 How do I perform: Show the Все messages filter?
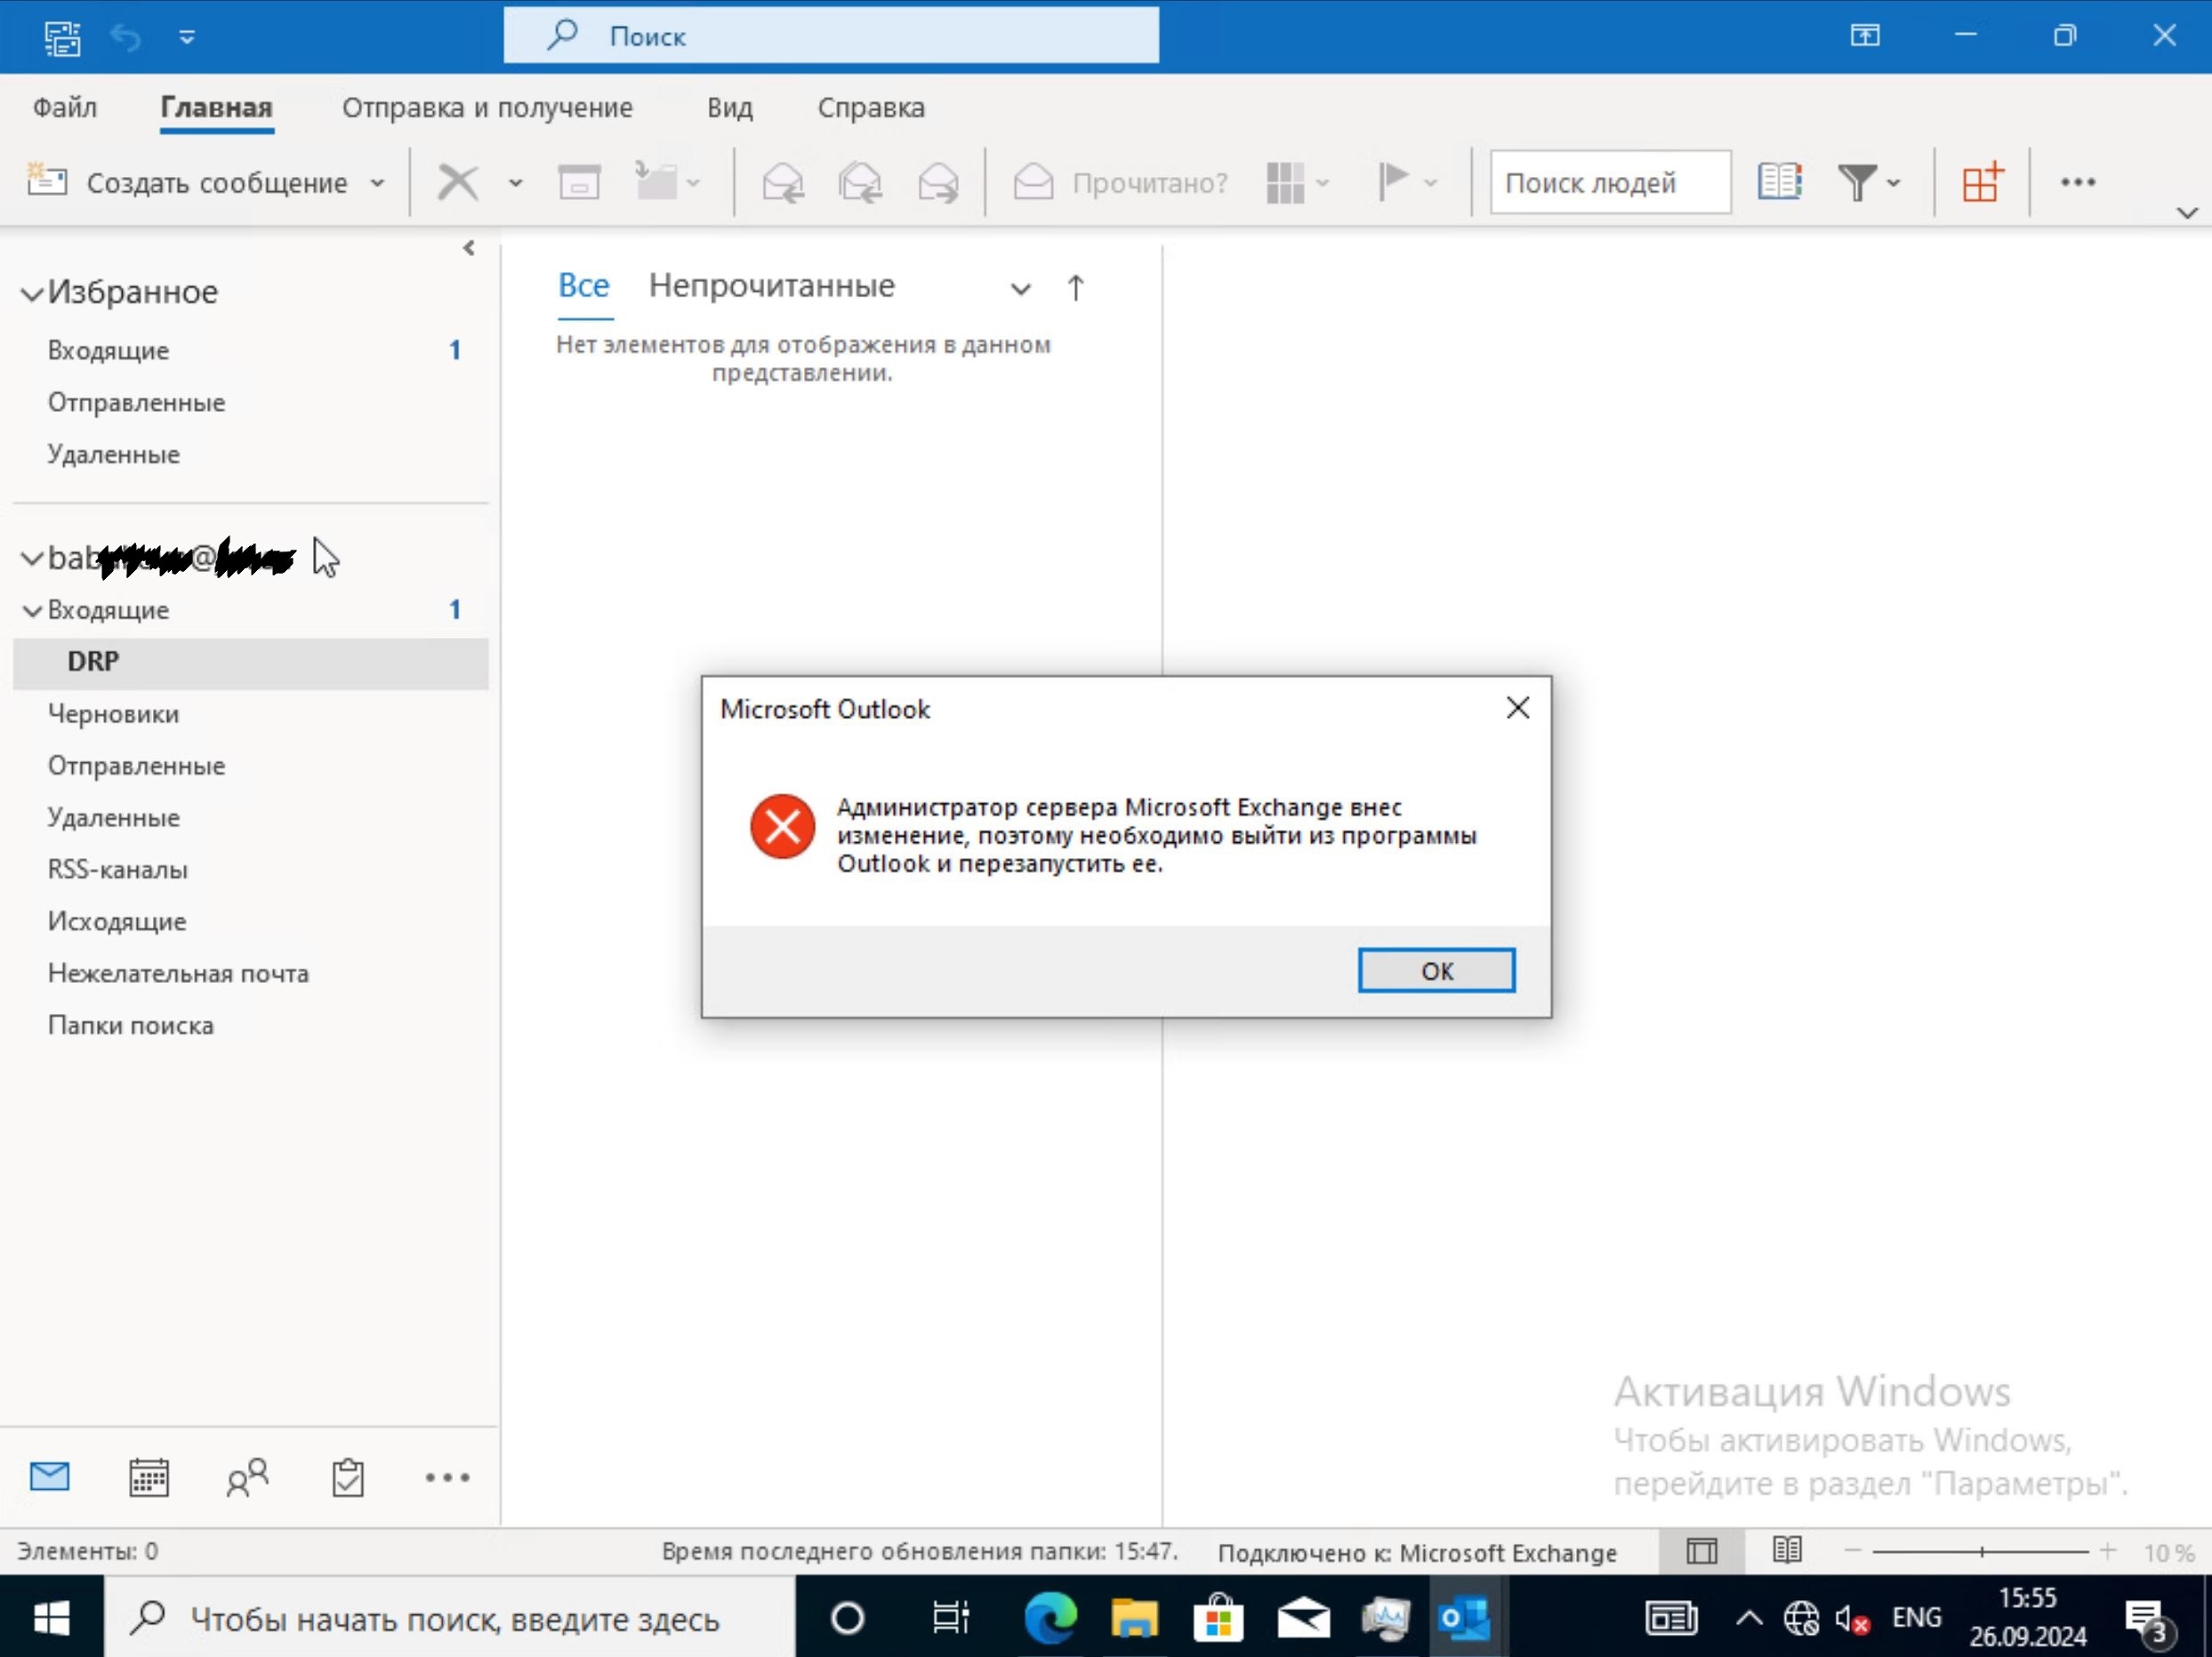pos(583,286)
